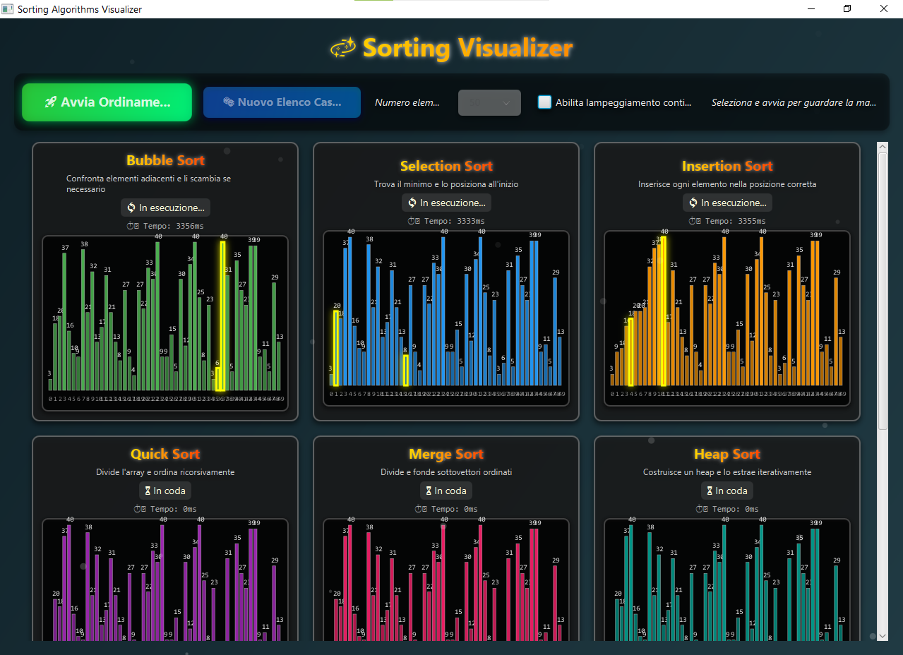Click Quick Sort In coda status badge
The image size is (903, 655).
165,491
